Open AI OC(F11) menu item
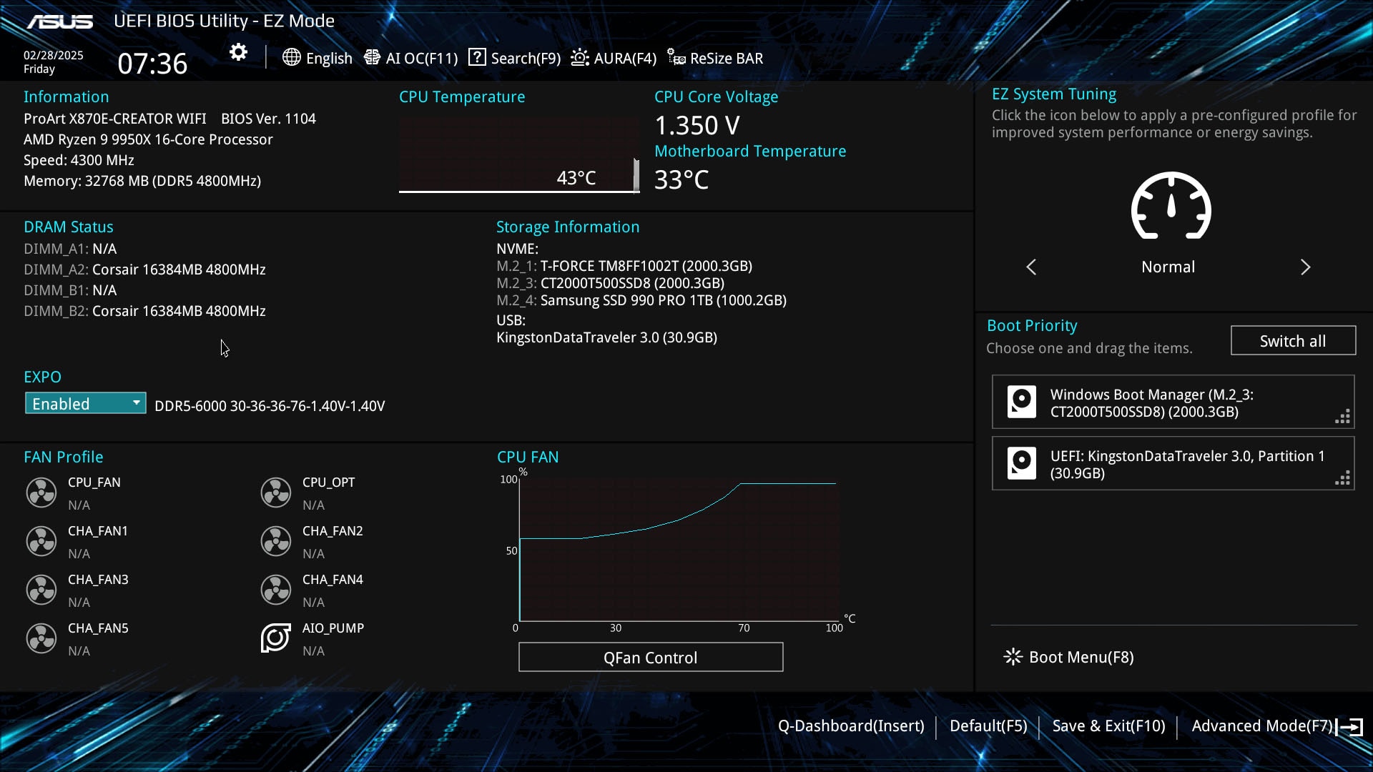 (411, 58)
